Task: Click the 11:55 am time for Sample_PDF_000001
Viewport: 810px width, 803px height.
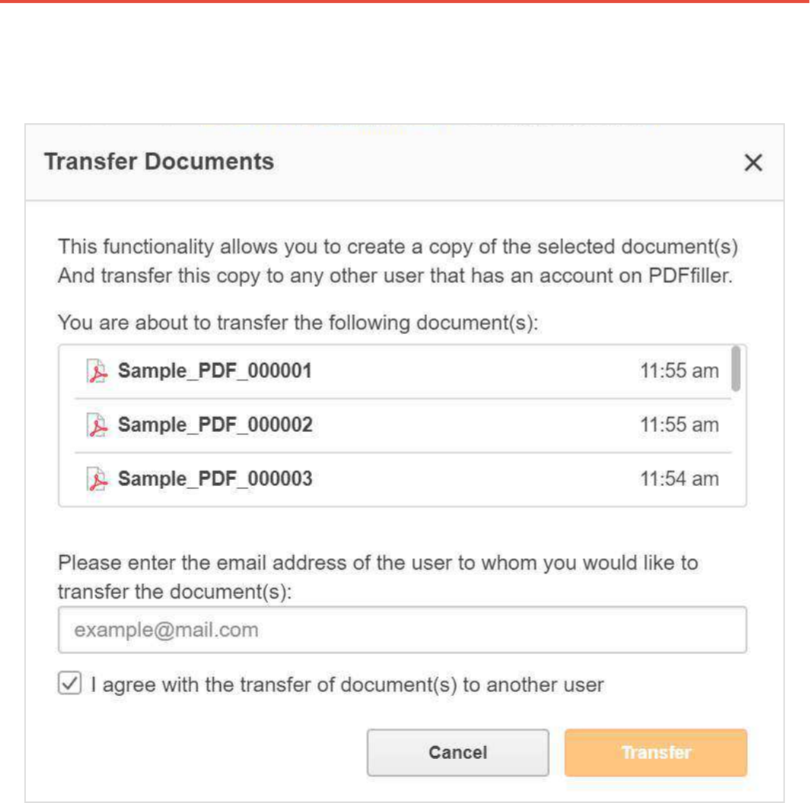Action: pos(681,371)
